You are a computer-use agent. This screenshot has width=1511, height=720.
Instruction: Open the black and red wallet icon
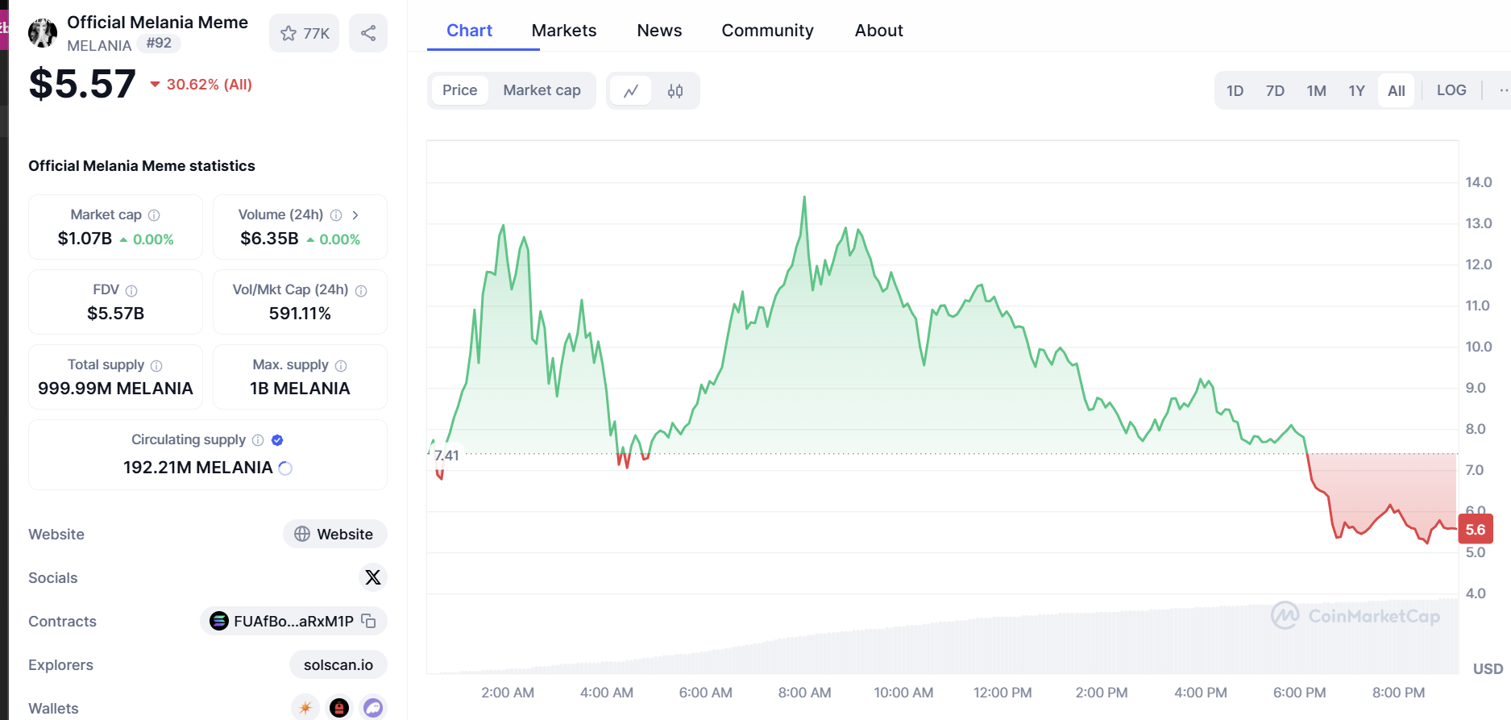[x=339, y=708]
